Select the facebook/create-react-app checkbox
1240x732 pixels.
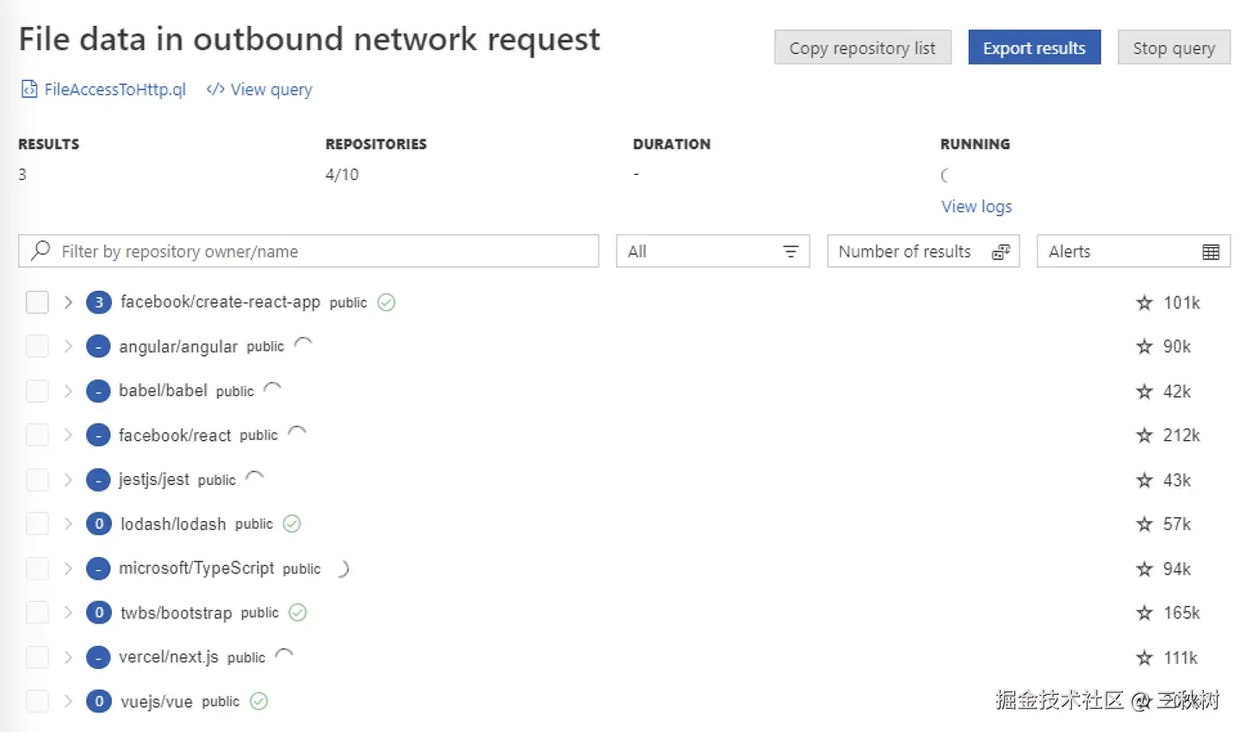(37, 302)
